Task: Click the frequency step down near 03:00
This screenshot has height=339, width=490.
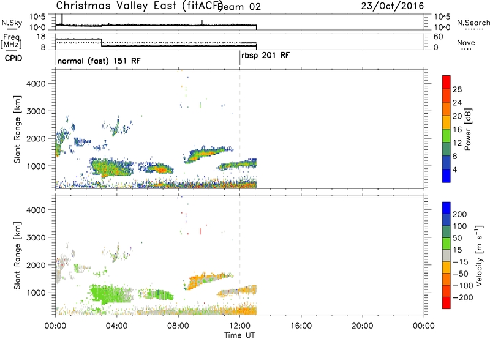Action: click(x=102, y=42)
